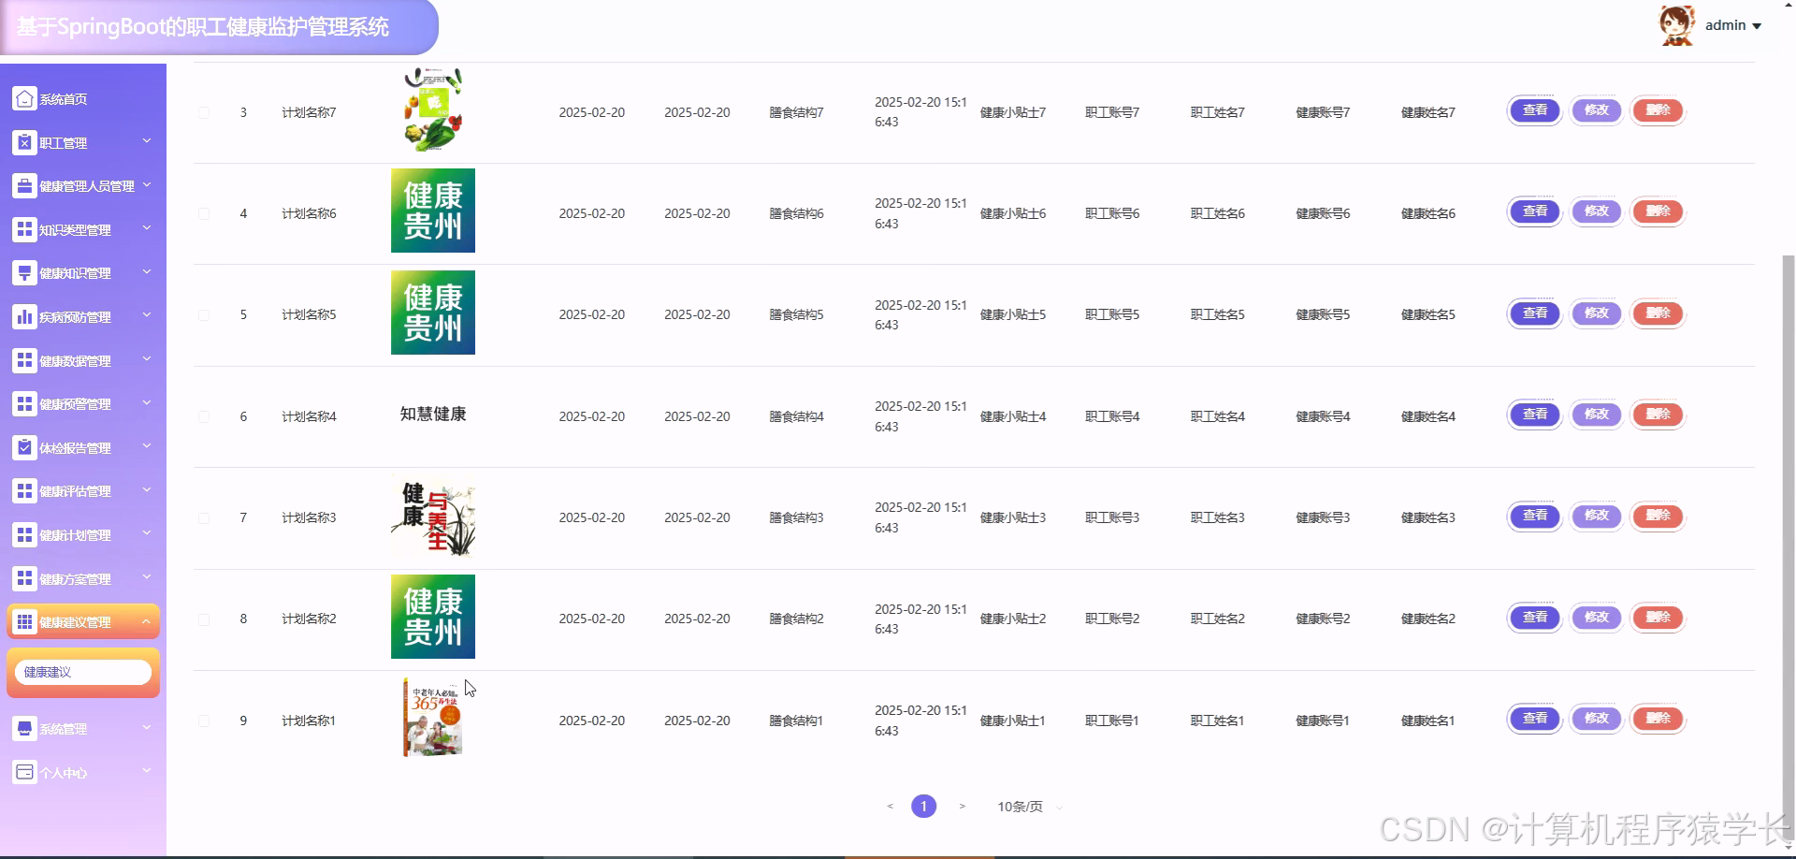Select the 职工管理 sidebar icon
The image size is (1796, 859).
(x=23, y=142)
